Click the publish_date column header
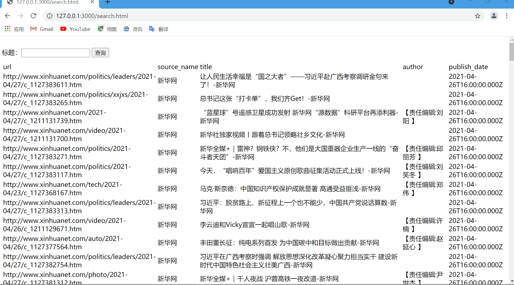Image resolution: width=514 pixels, height=285 pixels. pos(468,67)
